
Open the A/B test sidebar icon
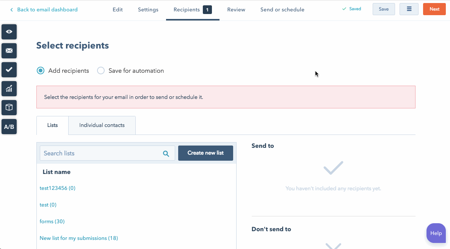9,127
